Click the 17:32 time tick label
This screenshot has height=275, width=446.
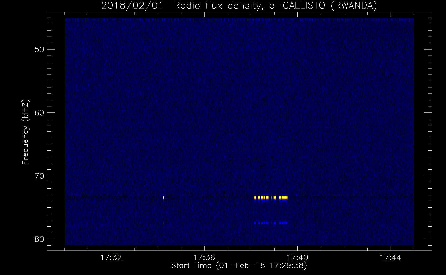111,258
